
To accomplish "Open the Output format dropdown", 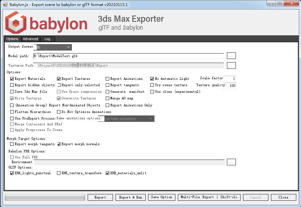I will tap(53, 47).
